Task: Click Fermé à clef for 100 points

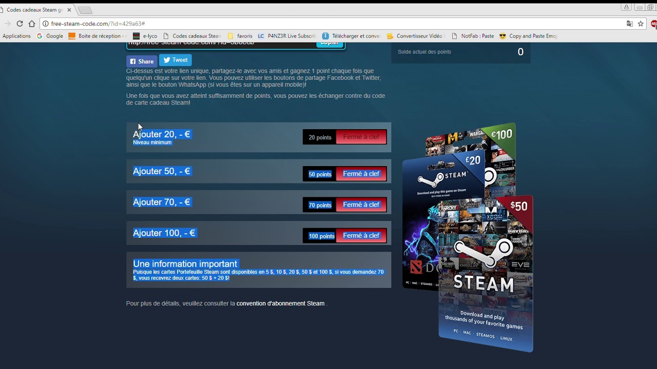Action: pyautogui.click(x=361, y=236)
